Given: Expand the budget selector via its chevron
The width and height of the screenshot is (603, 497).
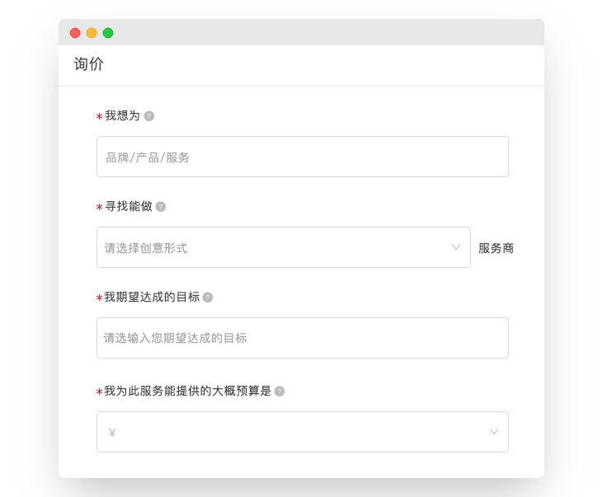Looking at the screenshot, I should click(494, 432).
